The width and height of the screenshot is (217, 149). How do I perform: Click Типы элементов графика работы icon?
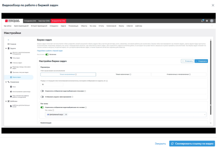pyautogui.click(x=11, y=96)
